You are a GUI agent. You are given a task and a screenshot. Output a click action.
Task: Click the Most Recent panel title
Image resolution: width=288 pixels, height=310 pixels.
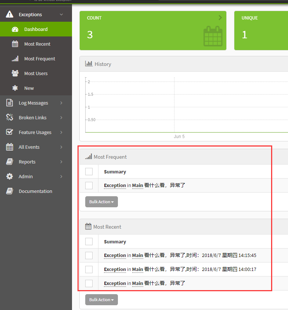click(x=107, y=227)
